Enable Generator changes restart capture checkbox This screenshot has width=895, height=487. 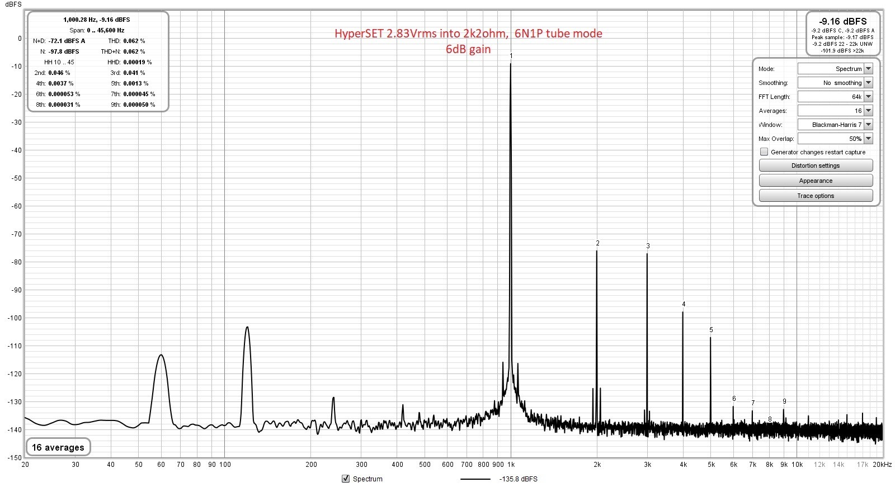[x=764, y=152]
